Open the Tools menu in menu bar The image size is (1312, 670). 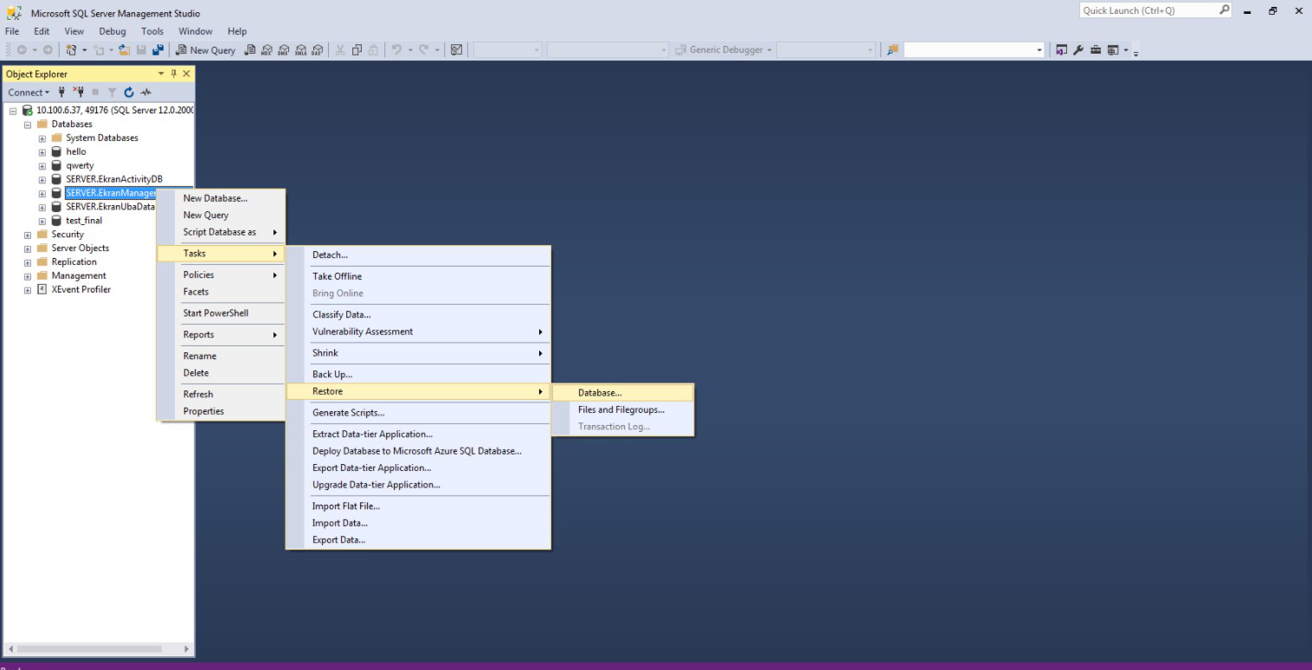point(152,31)
